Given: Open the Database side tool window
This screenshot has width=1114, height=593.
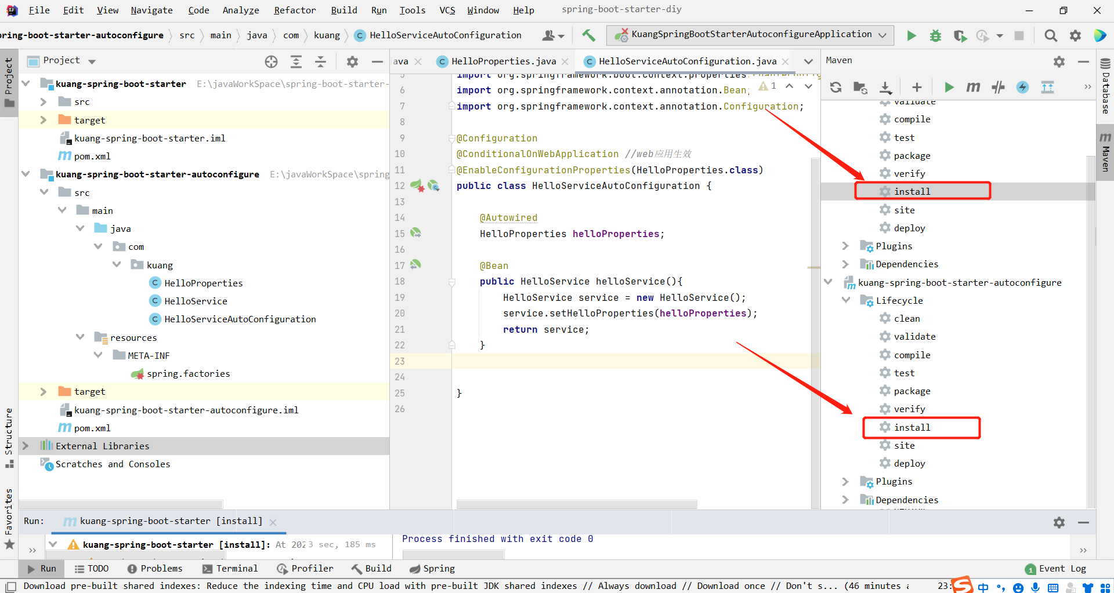Looking at the screenshot, I should tap(1105, 86).
